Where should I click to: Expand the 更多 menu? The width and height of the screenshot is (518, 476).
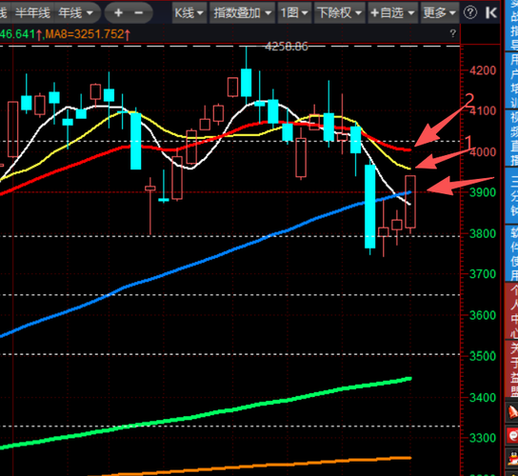pos(439,13)
